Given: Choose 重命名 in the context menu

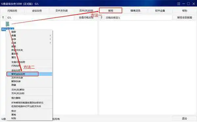Looking at the screenshot, I should click(29, 54).
